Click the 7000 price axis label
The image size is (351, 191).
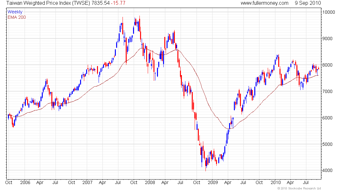tap(327, 91)
